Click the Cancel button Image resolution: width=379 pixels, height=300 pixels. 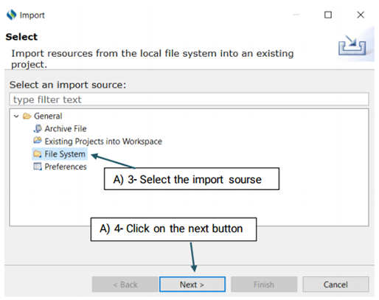335,285
